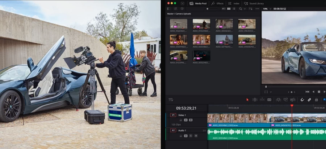Toggle linked selection chain icon

tap(309, 100)
